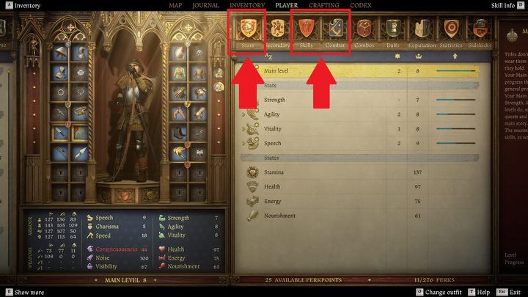Open the Sidekicks shield icon
This screenshot has height=297, width=528.
(x=480, y=29)
